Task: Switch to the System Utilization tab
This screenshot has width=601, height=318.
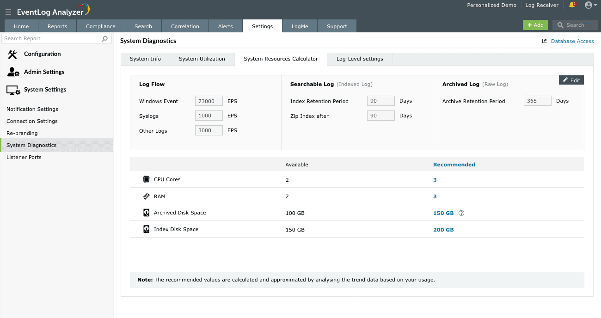Action: pos(202,59)
